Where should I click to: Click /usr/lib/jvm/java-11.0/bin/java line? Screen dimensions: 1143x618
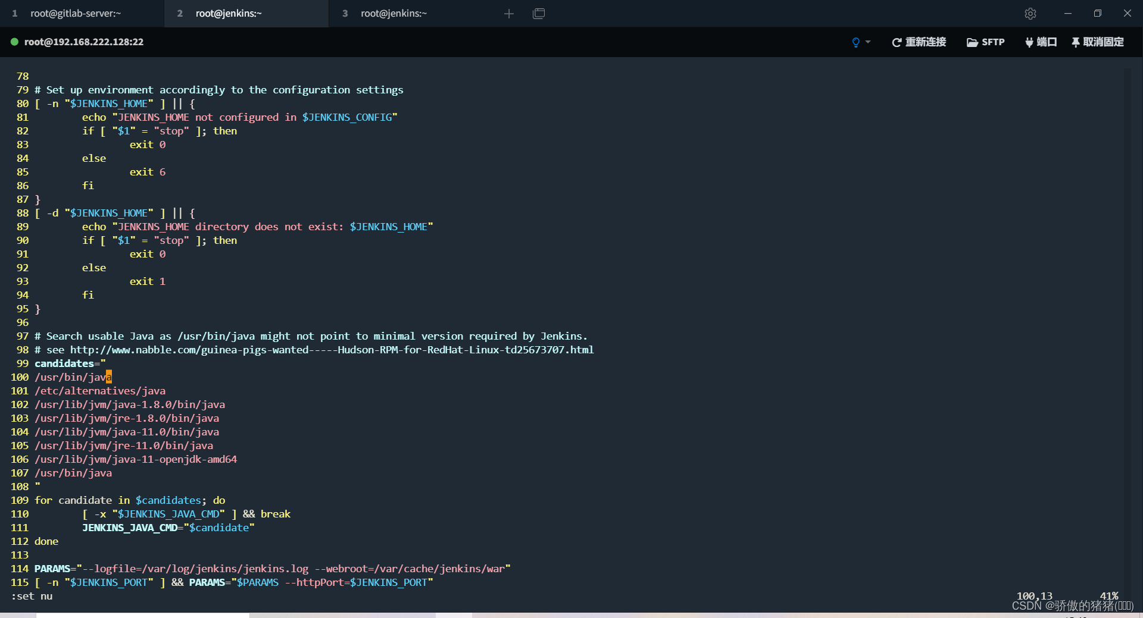[127, 432]
